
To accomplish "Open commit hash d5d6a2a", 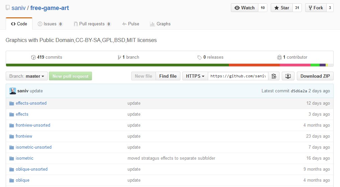I will point(299,91).
